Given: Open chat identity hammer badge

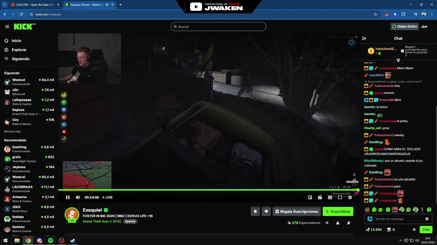Looking at the screenshot, I should pos(370,219).
